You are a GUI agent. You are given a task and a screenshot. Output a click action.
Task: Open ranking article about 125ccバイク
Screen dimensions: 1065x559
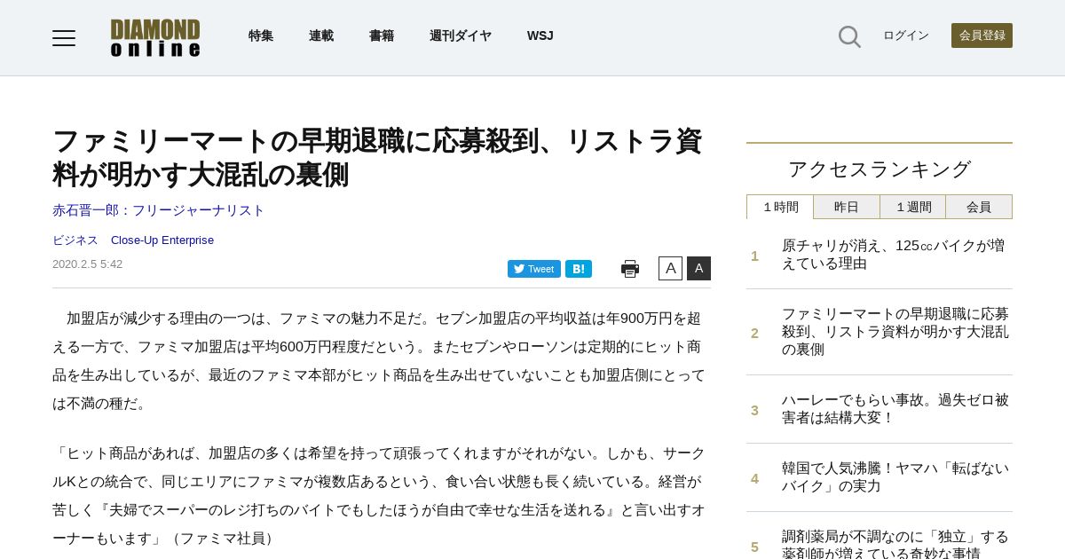894,255
